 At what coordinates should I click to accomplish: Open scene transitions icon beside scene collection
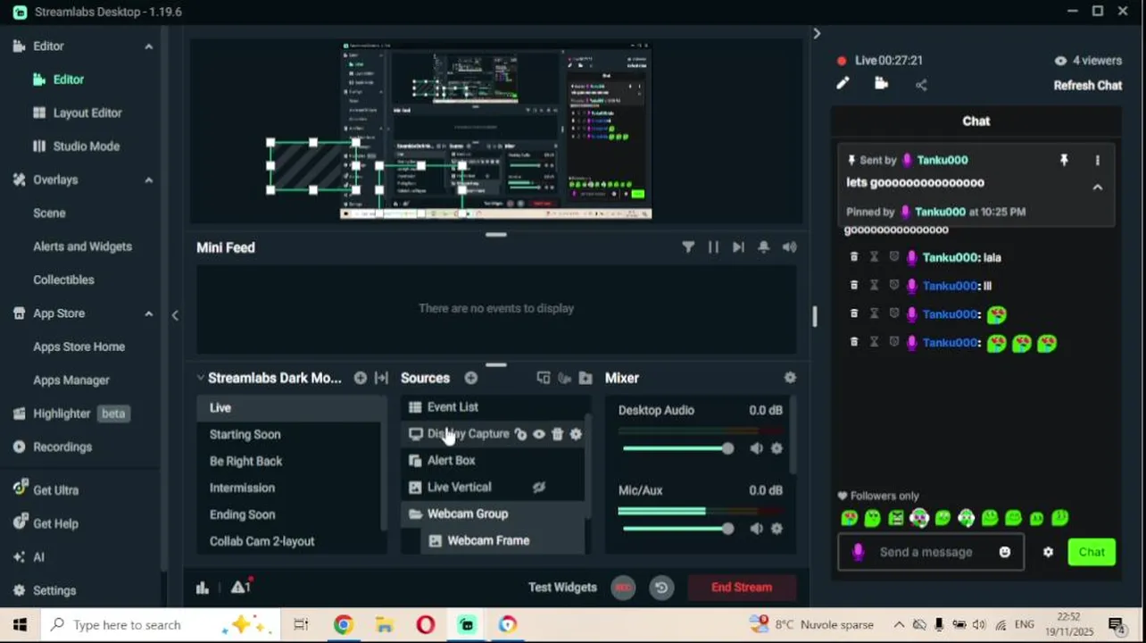coord(381,378)
